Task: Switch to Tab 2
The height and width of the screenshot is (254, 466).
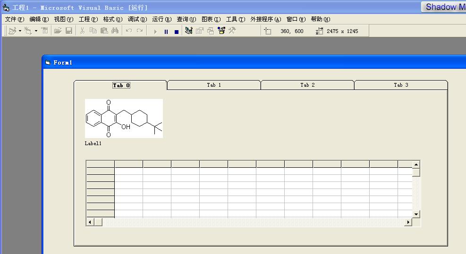Action: pos(307,85)
